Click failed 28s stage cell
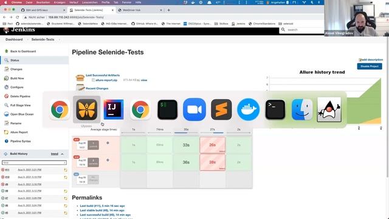389x219 pixels. click(x=212, y=162)
